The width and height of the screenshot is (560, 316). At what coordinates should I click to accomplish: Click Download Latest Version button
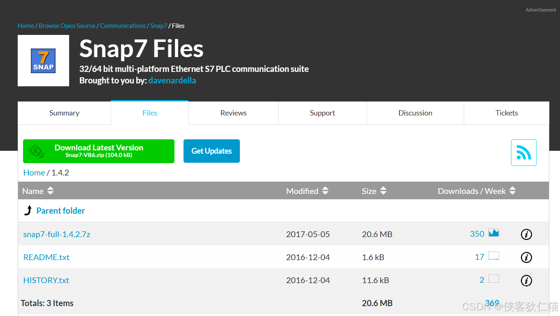99,151
